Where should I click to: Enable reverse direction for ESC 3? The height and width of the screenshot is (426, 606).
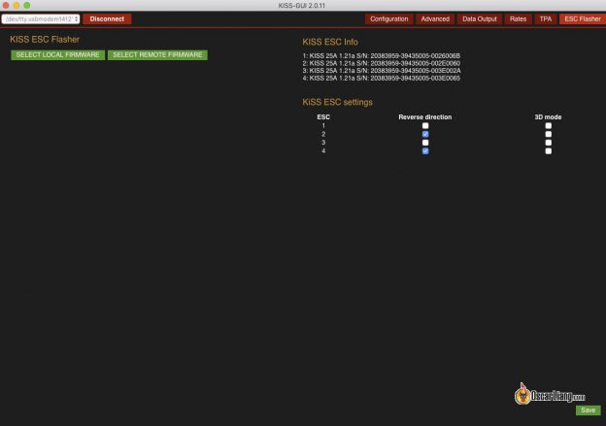click(425, 143)
